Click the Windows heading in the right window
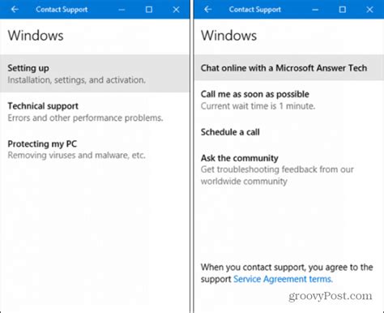 (229, 36)
